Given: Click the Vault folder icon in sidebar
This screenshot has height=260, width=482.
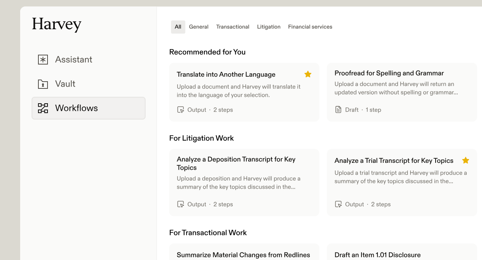Looking at the screenshot, I should (x=43, y=84).
